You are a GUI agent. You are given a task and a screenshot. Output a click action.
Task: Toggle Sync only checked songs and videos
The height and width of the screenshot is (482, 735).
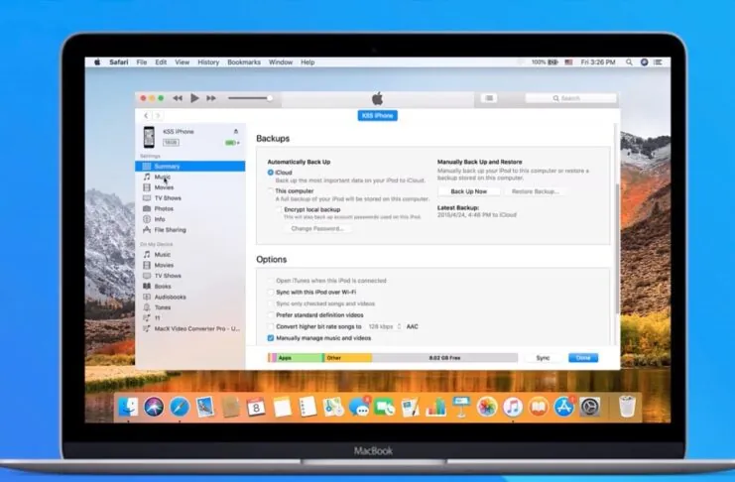(x=271, y=303)
